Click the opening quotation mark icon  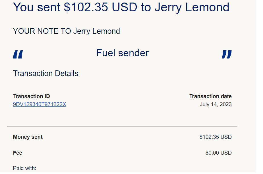pos(18,54)
